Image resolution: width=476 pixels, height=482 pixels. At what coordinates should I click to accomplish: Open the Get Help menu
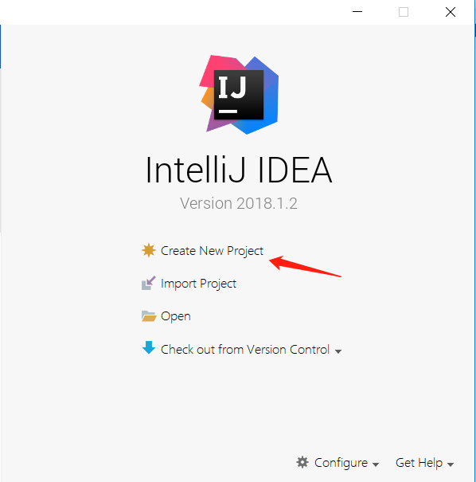pos(419,463)
